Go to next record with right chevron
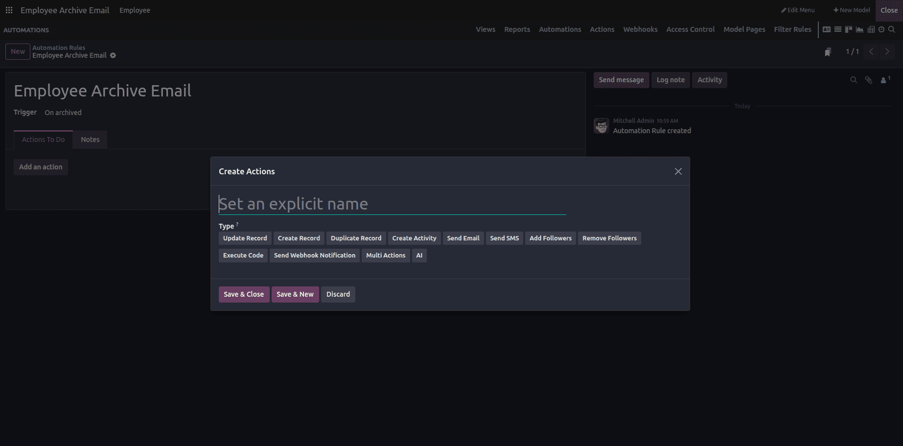This screenshot has height=446, width=903. 887,51
